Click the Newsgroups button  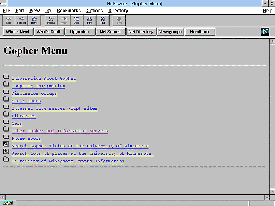171,32
